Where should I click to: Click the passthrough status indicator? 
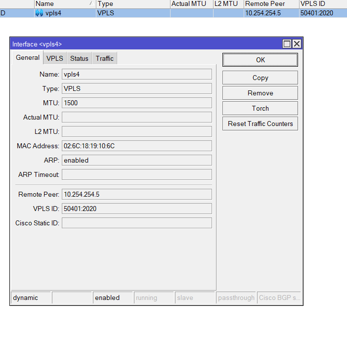pyautogui.click(x=236, y=297)
